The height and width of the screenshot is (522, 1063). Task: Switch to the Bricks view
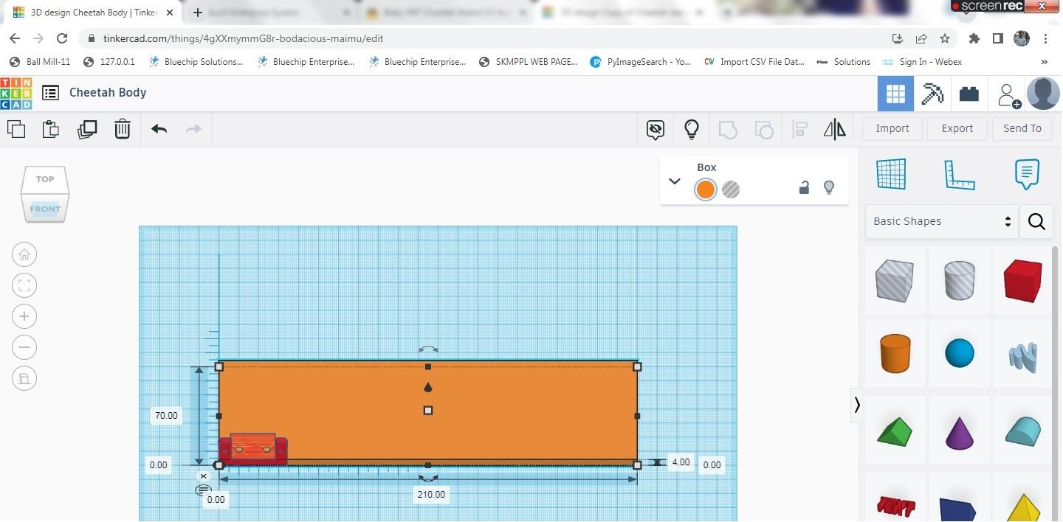pyautogui.click(x=969, y=94)
